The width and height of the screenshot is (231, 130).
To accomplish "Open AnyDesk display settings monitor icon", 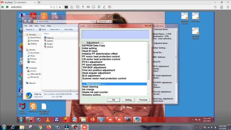I will coord(93,7).
